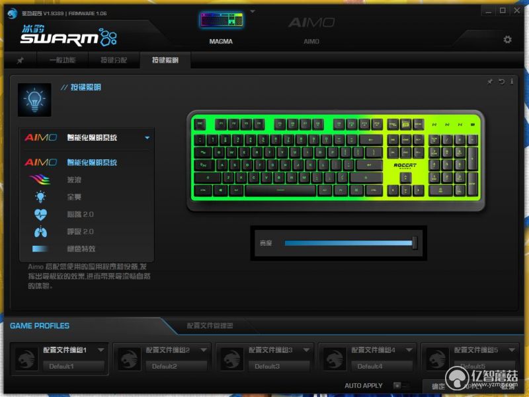Open the 配置文件管理器 profile manager tab
Screen dimensions: 529x397
[x=210, y=326]
